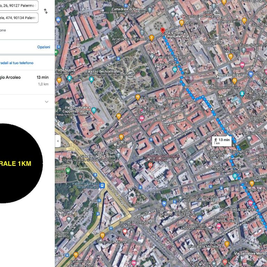The image size is (267, 267).
Task: Click the Moltivolti restaurant marker
Action: [x=230, y=57]
